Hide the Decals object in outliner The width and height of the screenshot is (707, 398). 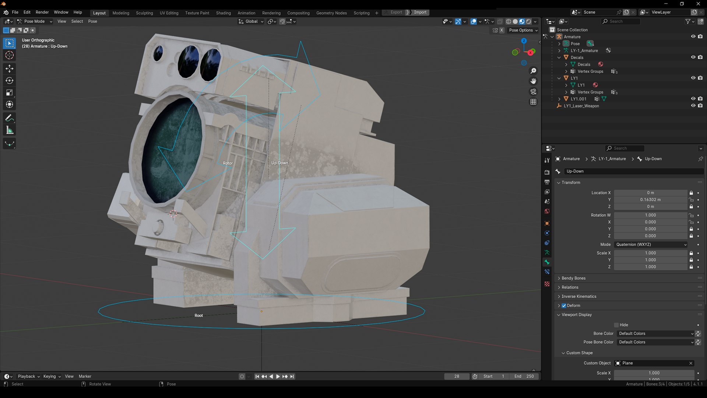693,57
